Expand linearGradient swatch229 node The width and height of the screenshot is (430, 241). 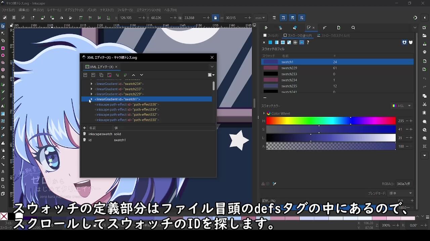point(91,94)
